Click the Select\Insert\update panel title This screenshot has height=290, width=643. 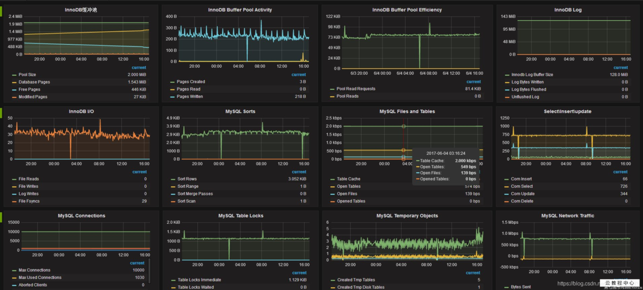[x=568, y=111]
